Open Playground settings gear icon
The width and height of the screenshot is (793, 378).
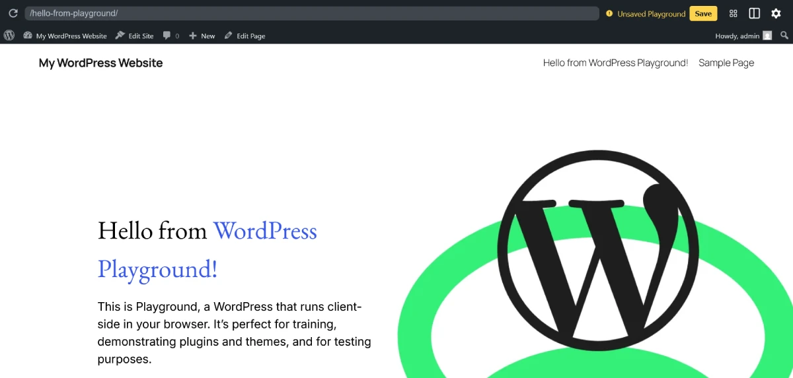(776, 14)
